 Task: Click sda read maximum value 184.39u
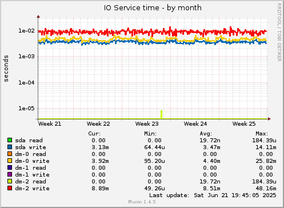pos(264,141)
